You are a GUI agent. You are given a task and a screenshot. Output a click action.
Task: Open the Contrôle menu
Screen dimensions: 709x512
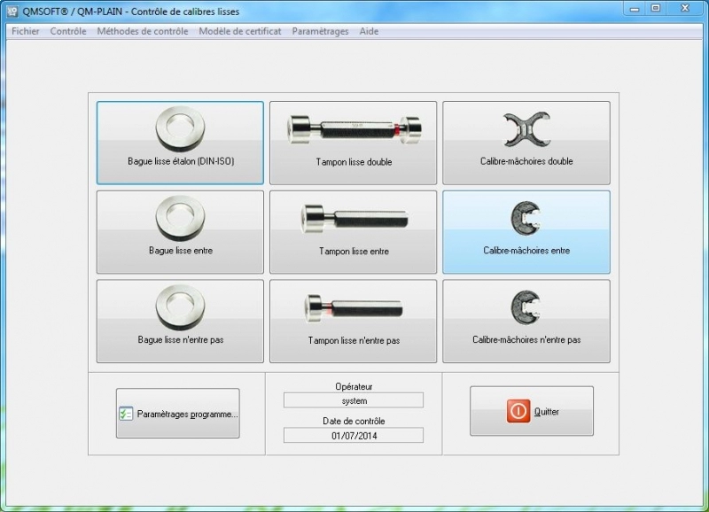(68, 31)
